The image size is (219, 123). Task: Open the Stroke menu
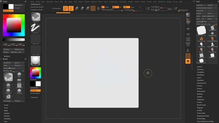click(143, 2)
